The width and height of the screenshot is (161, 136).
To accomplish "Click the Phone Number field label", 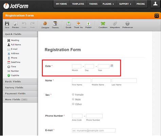I will pos(54,116).
